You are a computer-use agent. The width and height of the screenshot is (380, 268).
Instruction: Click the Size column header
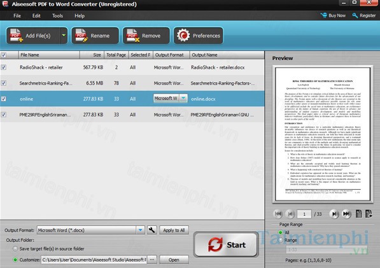[92, 55]
